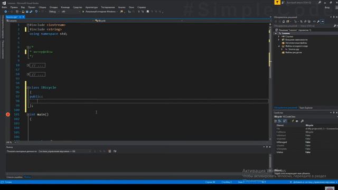Viewport: 338px width, 190px height.
Task: Pin the Solution Explorer panel
Action: (x=334, y=17)
